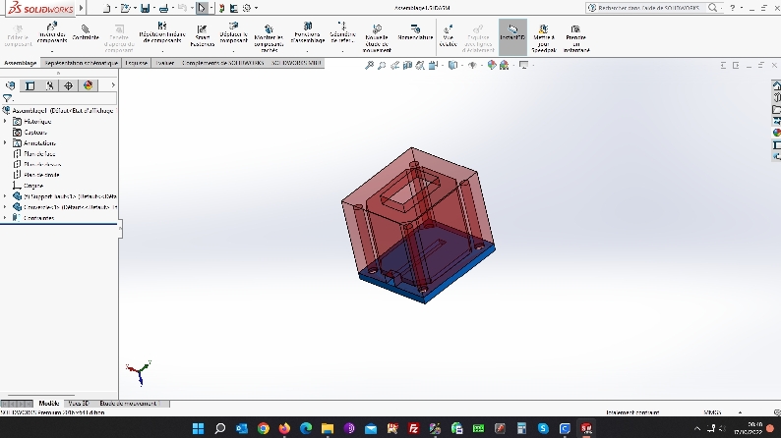The image size is (781, 438).
Task: Click Prendre un instantané
Action: 576,35
